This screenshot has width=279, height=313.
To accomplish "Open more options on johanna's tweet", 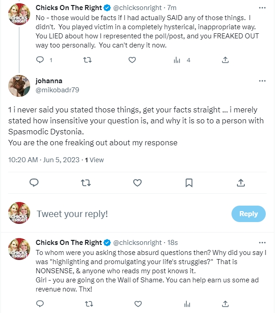I will (262, 81).
